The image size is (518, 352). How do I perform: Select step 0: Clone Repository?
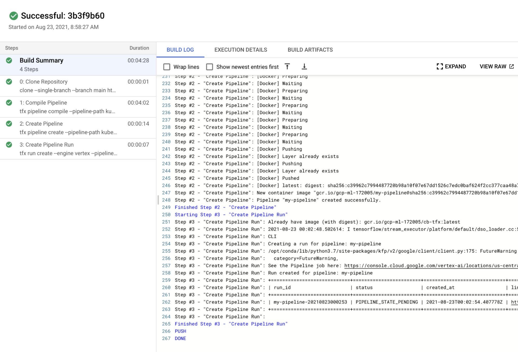point(78,86)
